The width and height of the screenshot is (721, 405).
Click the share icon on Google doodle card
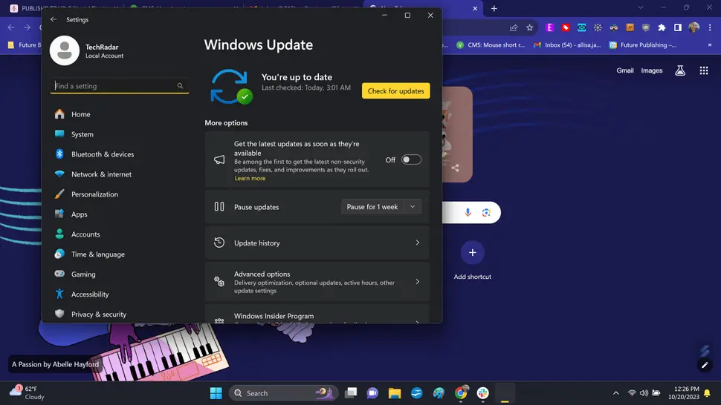[x=455, y=168]
